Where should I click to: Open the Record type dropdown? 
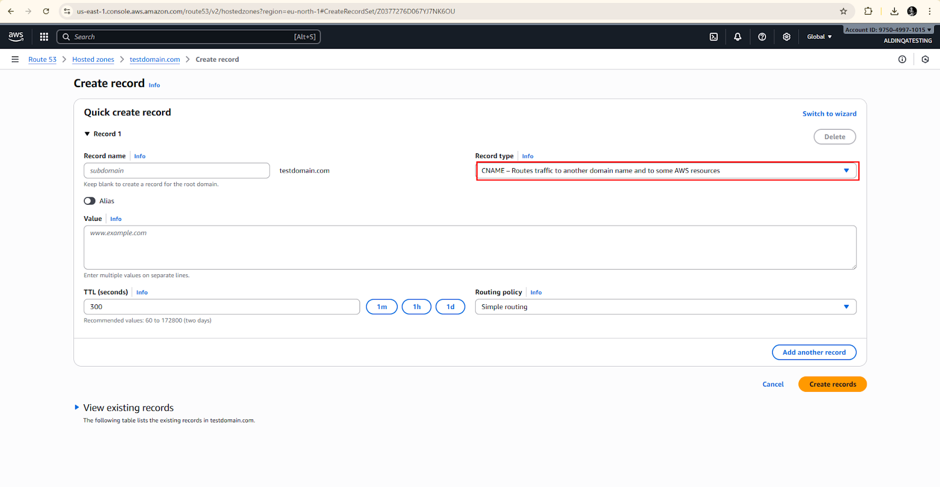pos(666,171)
